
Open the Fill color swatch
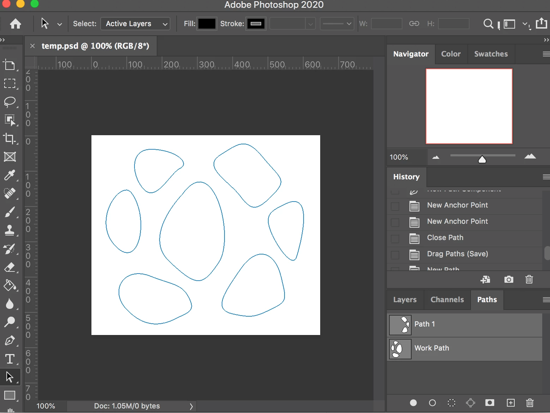click(x=207, y=24)
